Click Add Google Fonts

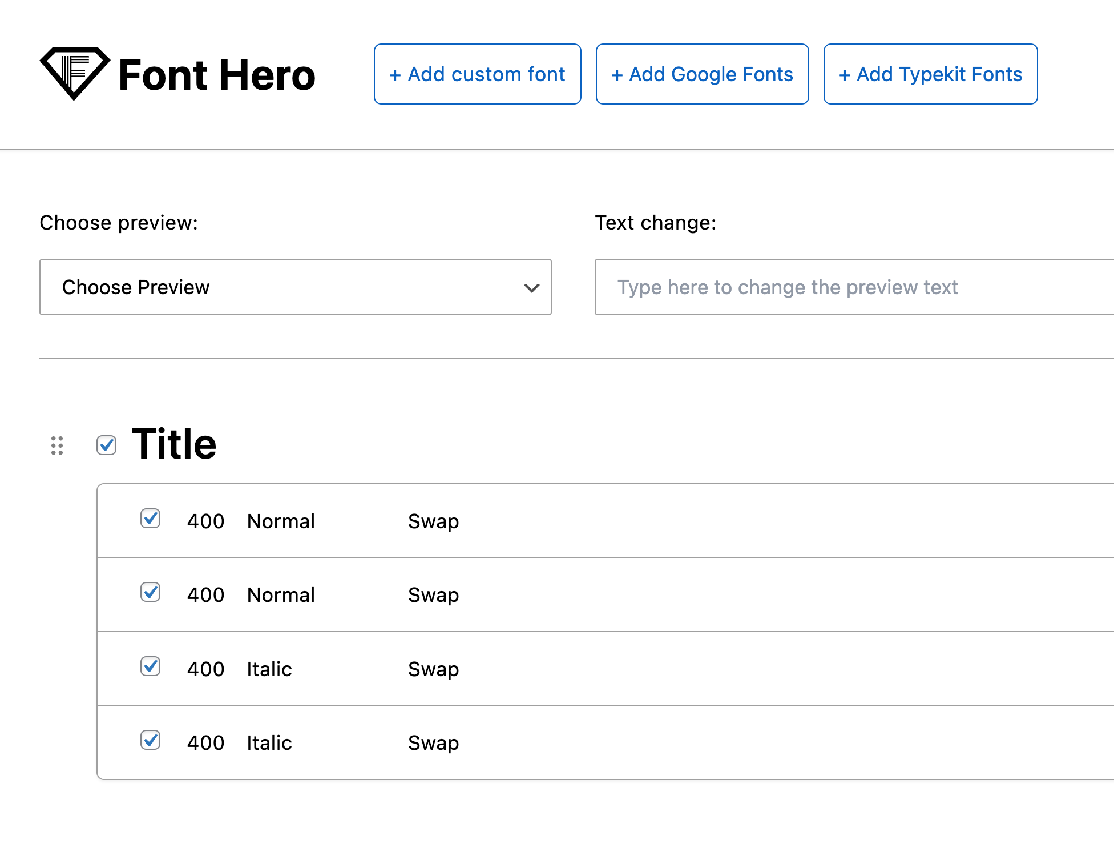702,74
